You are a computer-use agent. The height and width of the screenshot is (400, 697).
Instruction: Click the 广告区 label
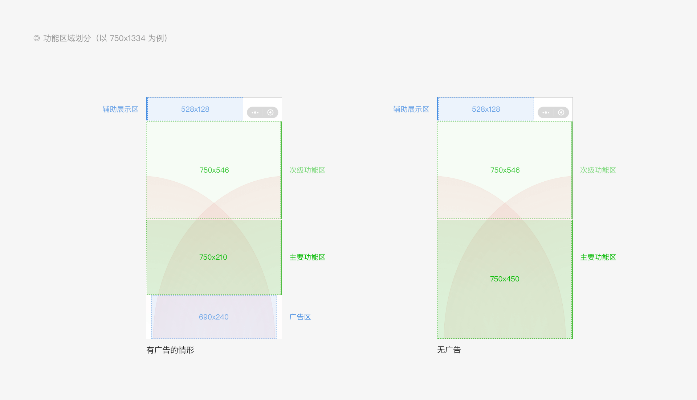[x=300, y=317]
